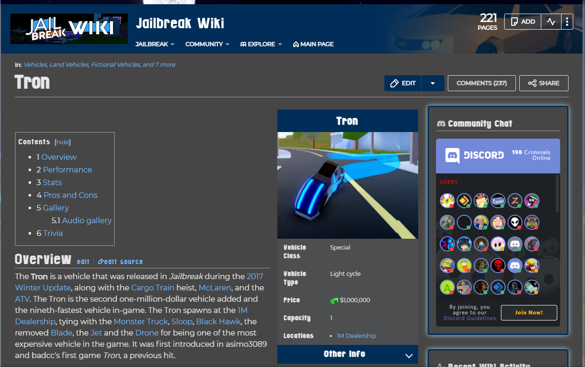Image resolution: width=585 pixels, height=367 pixels.
Task: Click the red skull avatar in users
Action: click(498, 265)
